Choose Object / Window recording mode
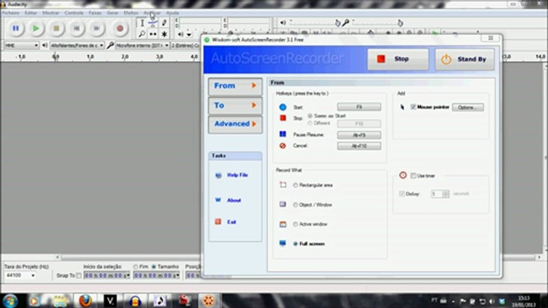This screenshot has height=308, width=548. tap(296, 205)
